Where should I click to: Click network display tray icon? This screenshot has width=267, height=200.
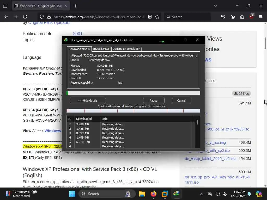tap(218, 194)
